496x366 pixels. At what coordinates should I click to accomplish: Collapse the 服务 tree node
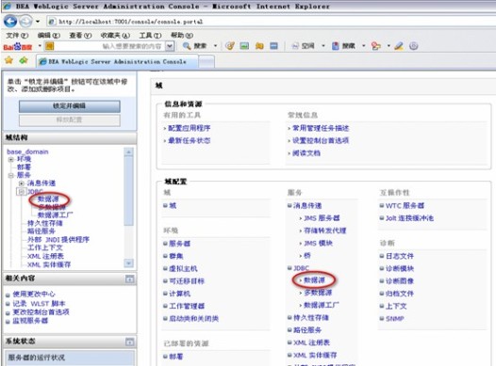point(11,175)
